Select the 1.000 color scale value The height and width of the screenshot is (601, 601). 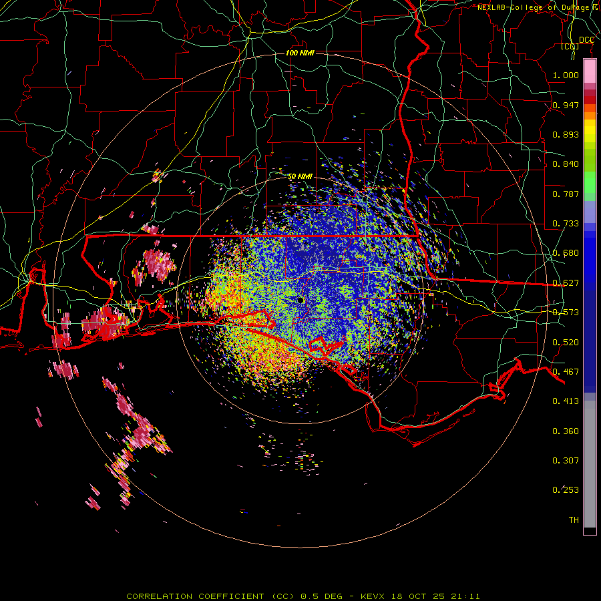point(566,75)
